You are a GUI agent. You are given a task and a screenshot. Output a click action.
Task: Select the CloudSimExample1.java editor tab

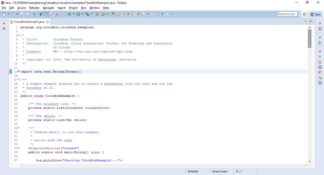[x=29, y=22]
